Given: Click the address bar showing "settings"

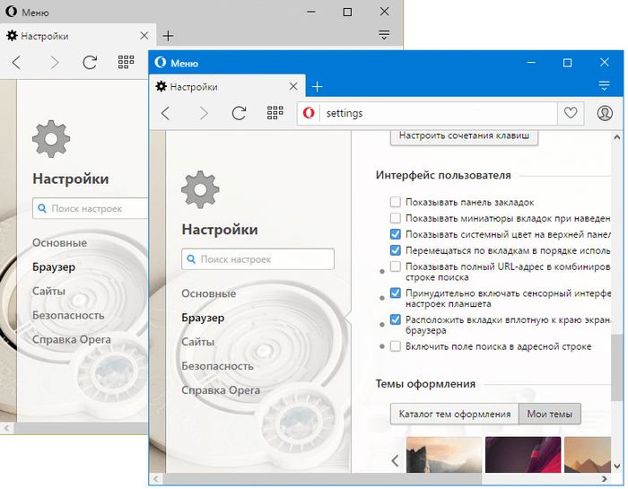Looking at the screenshot, I should pyautogui.click(x=431, y=113).
